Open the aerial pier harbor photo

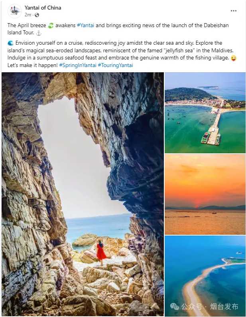(205, 113)
